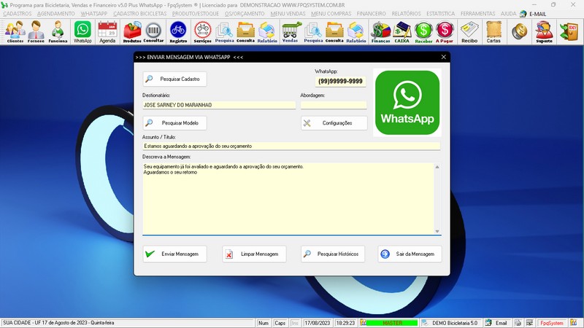Open the CADASTROS menu
Viewport: 584px width, 328px height.
tap(18, 13)
